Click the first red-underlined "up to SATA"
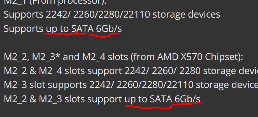The height and width of the screenshot is (117, 258). pos(66,28)
